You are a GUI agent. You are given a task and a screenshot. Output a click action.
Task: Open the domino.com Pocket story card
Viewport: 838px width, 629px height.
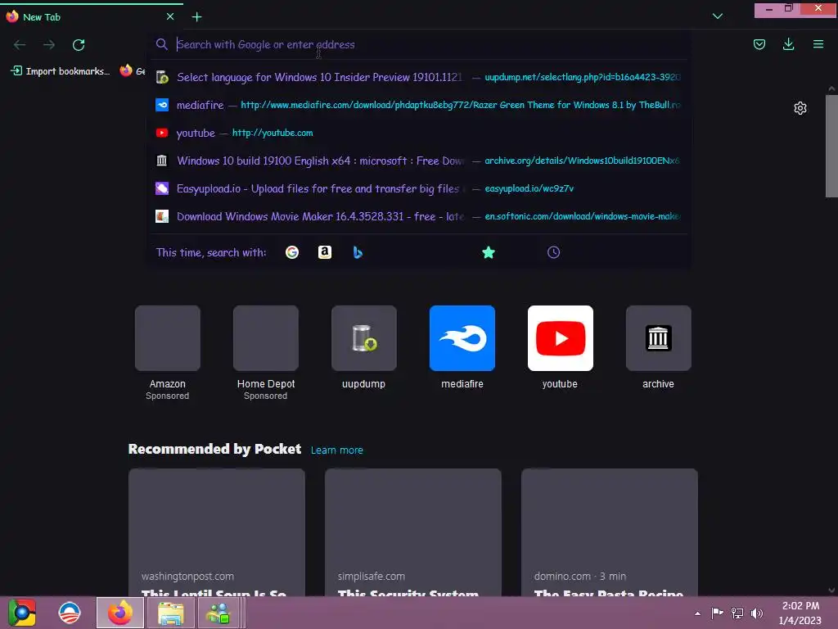pyautogui.click(x=609, y=532)
